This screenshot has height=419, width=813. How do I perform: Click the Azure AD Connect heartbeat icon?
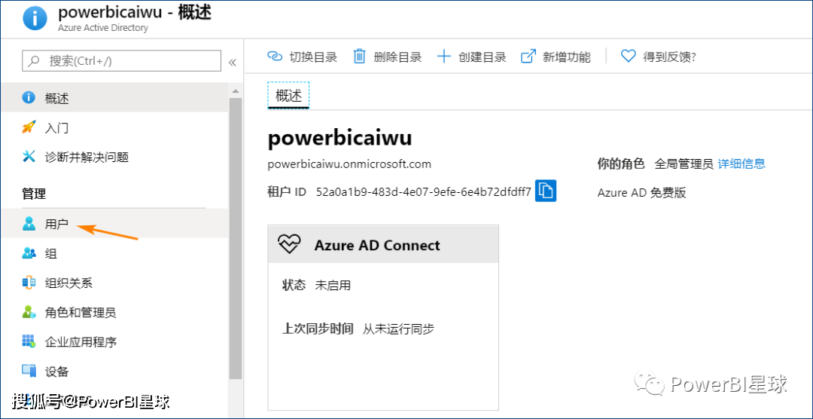tap(291, 244)
